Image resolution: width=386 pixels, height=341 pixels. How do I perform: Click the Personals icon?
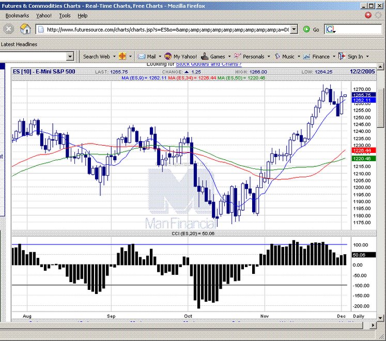(x=237, y=56)
